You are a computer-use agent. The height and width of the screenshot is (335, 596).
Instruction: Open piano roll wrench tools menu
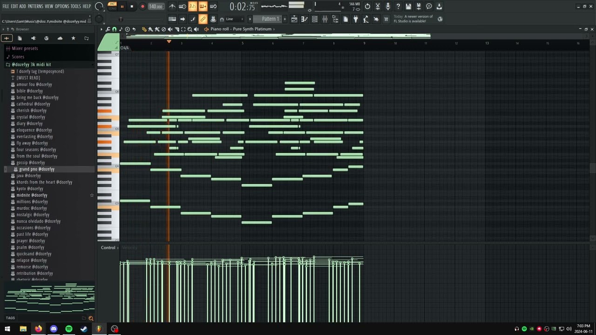point(108,29)
